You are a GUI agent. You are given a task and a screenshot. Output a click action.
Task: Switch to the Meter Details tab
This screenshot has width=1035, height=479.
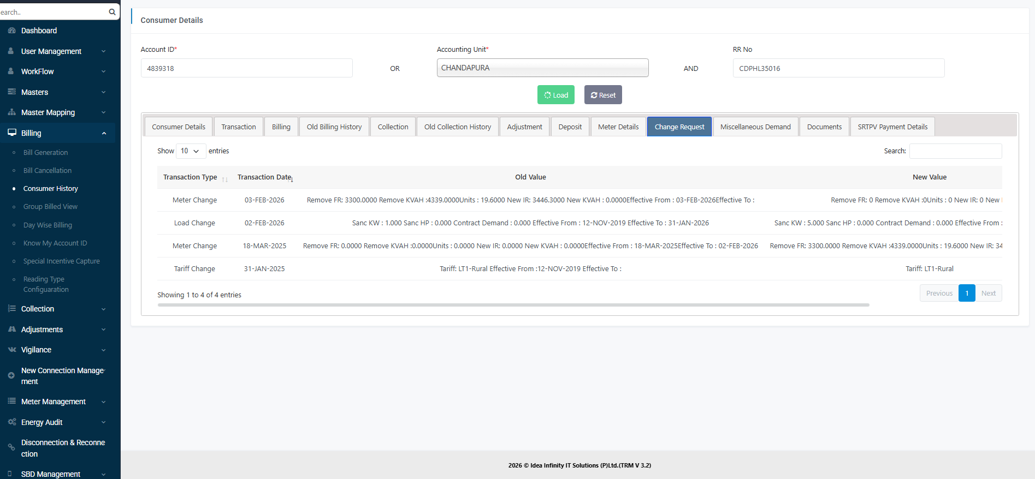(x=618, y=127)
